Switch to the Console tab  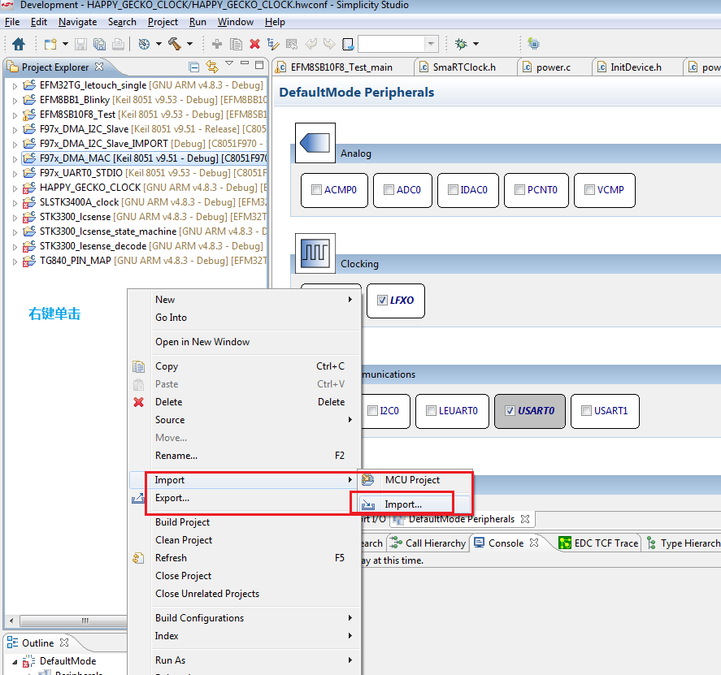(x=506, y=543)
